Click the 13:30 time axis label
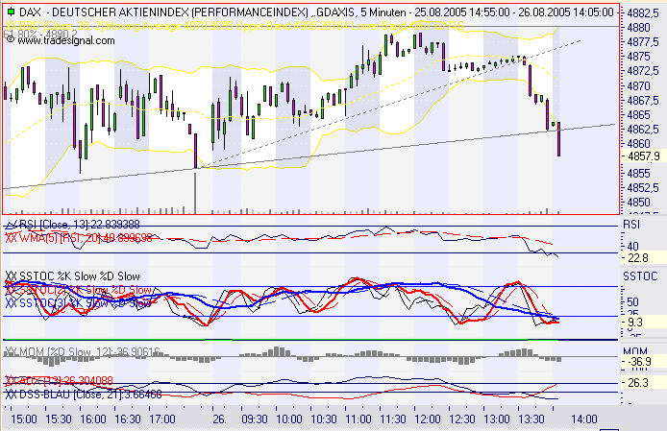 click(531, 419)
